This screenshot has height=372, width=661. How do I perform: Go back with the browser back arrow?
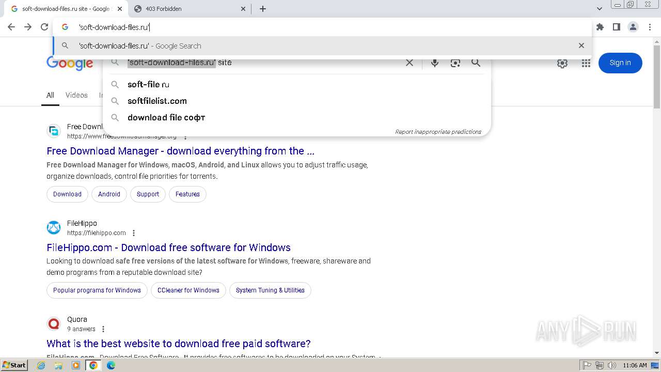11,27
